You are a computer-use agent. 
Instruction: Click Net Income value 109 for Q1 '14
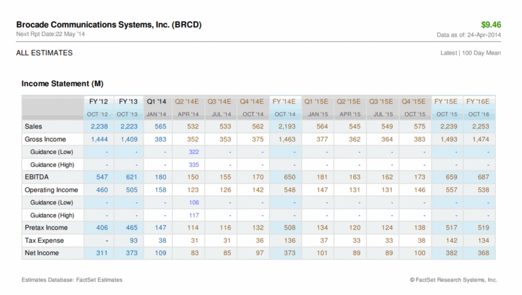coord(161,253)
